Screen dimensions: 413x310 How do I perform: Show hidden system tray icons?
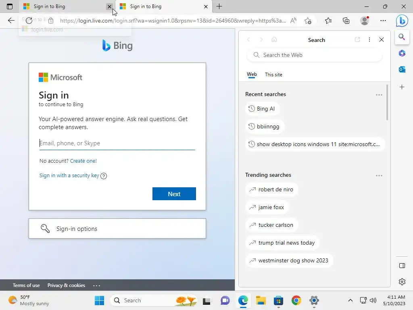click(350, 300)
